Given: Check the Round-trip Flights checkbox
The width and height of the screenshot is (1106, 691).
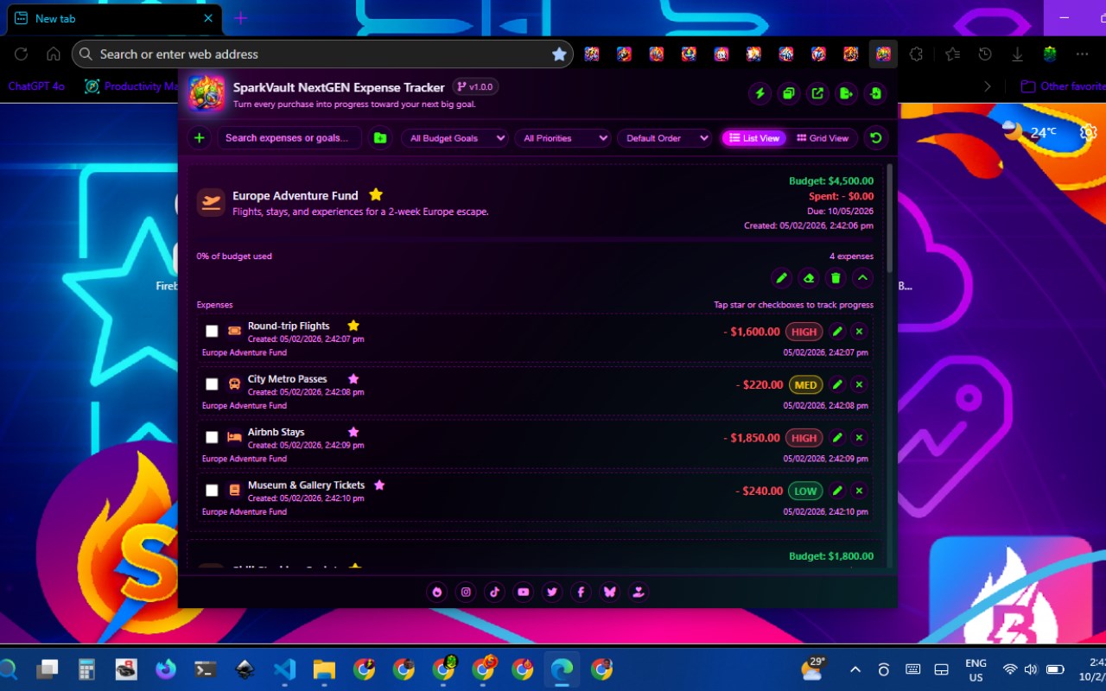Looking at the screenshot, I should click(212, 331).
